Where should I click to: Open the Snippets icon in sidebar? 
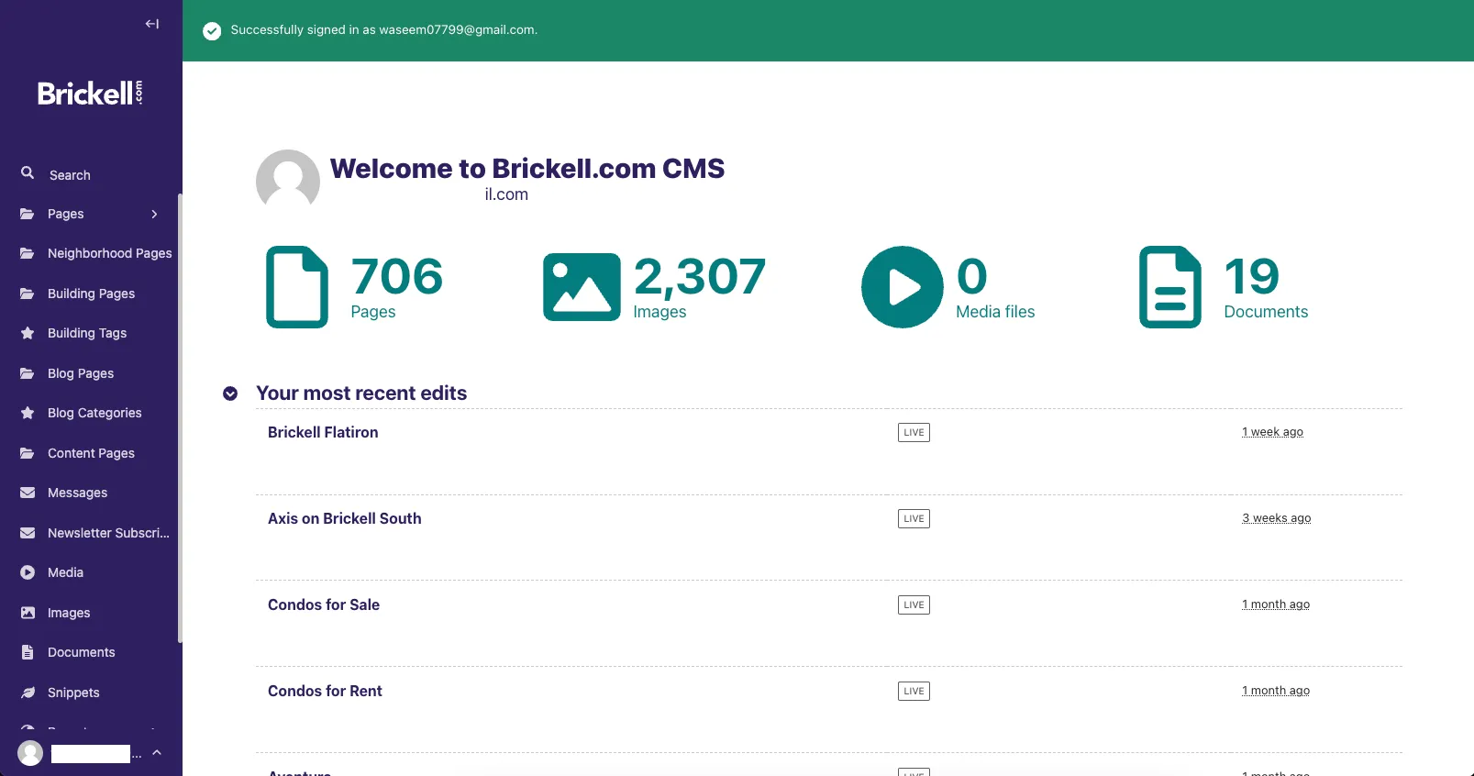28,693
